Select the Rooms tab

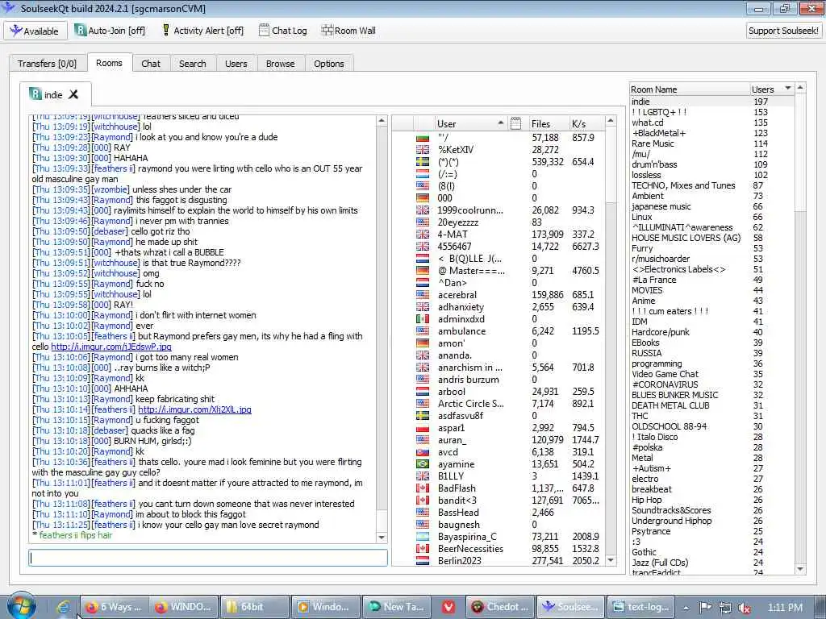[x=109, y=63]
